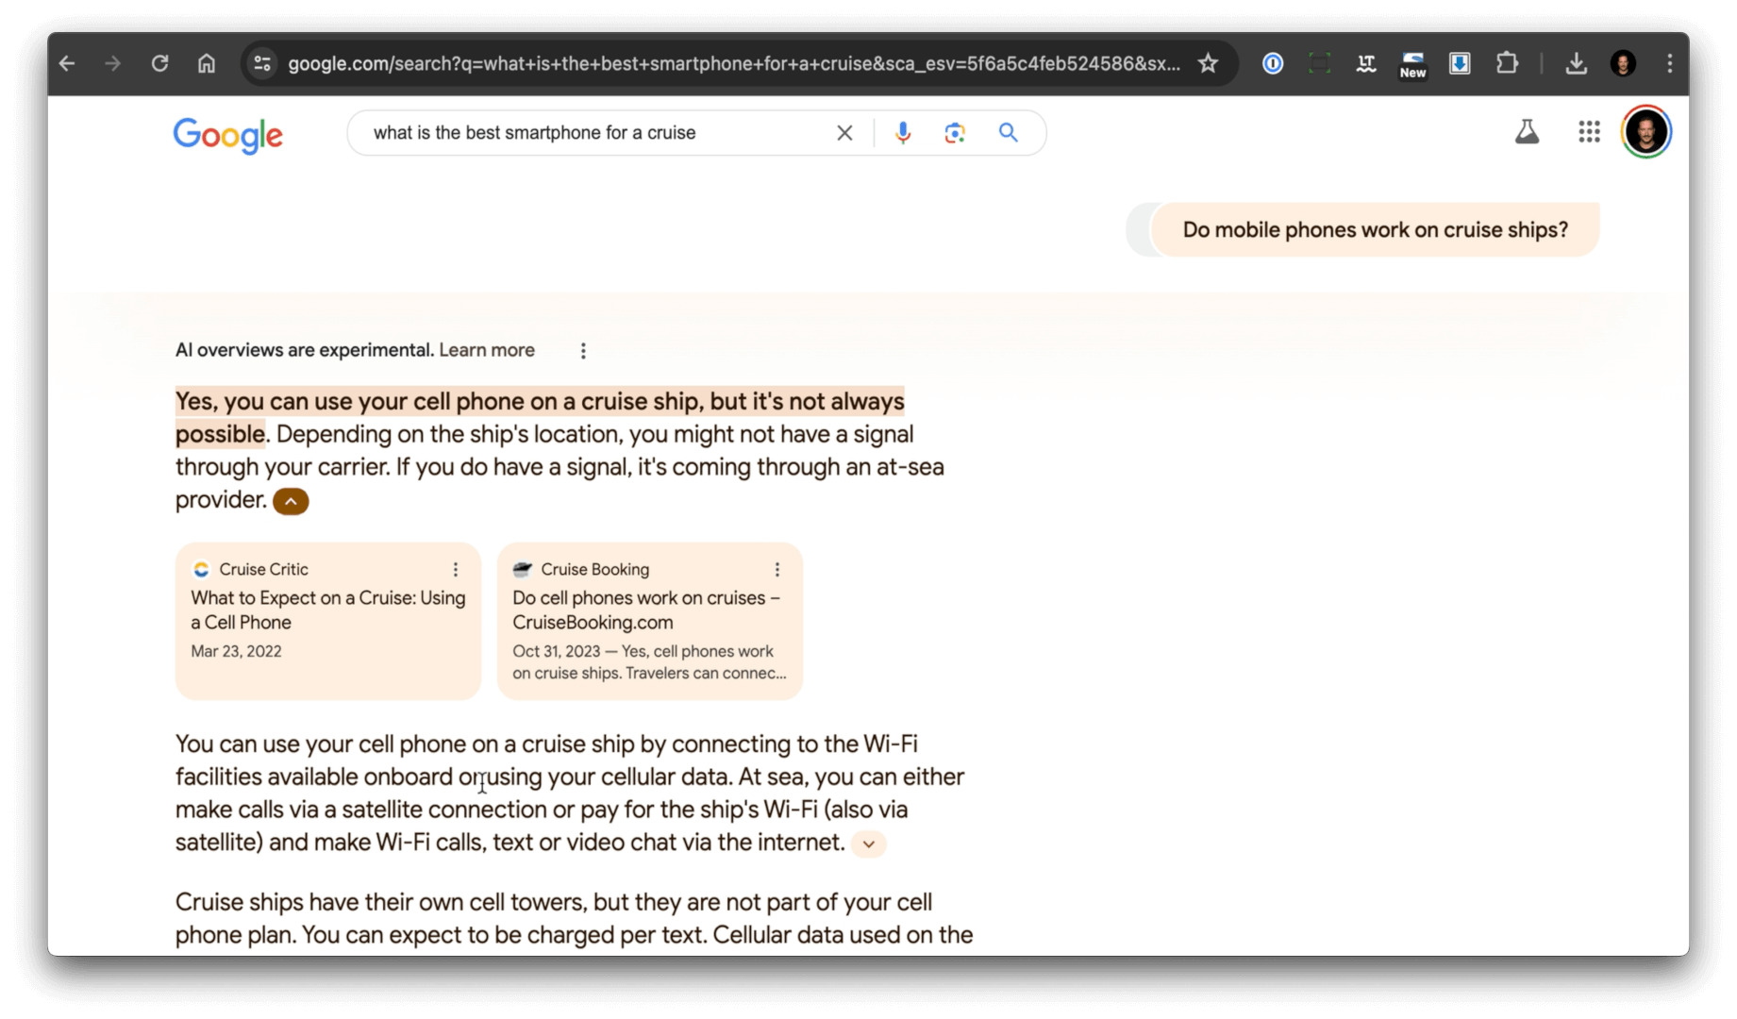
Task: Click the blue download arrow extension icon
Action: pyautogui.click(x=1460, y=63)
